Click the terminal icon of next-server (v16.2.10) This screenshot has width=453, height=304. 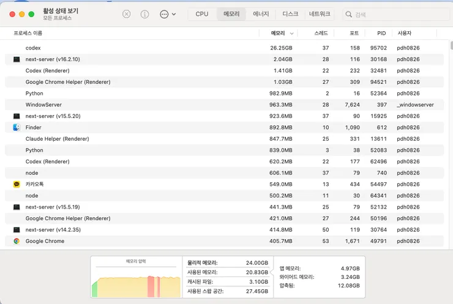17,59
